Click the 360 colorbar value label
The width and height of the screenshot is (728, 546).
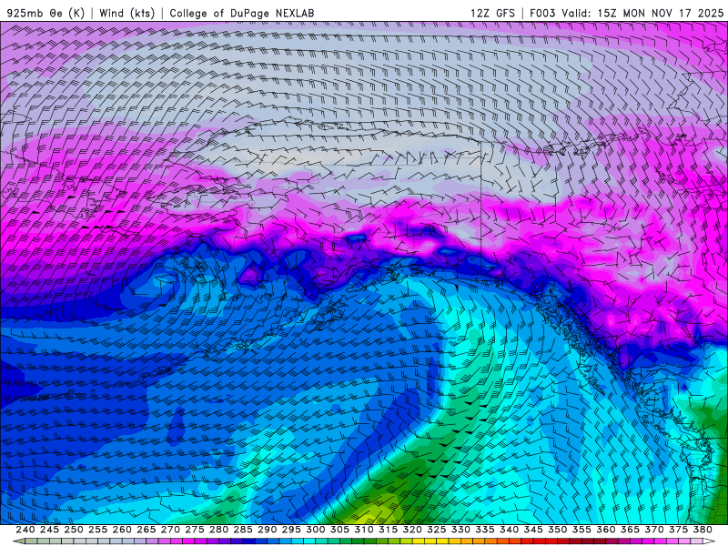point(605,530)
